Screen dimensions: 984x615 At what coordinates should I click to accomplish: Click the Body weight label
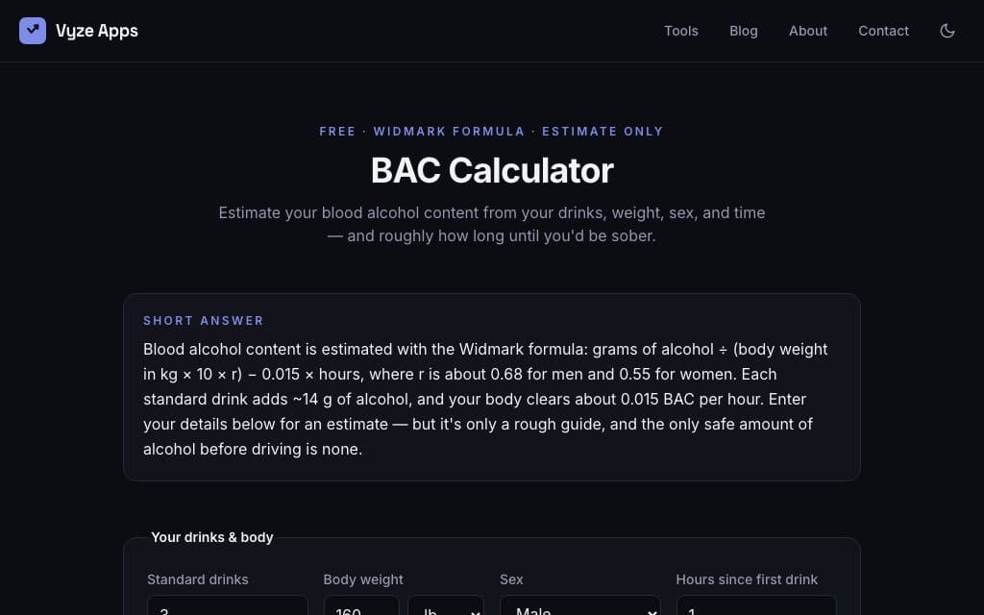coord(363,579)
